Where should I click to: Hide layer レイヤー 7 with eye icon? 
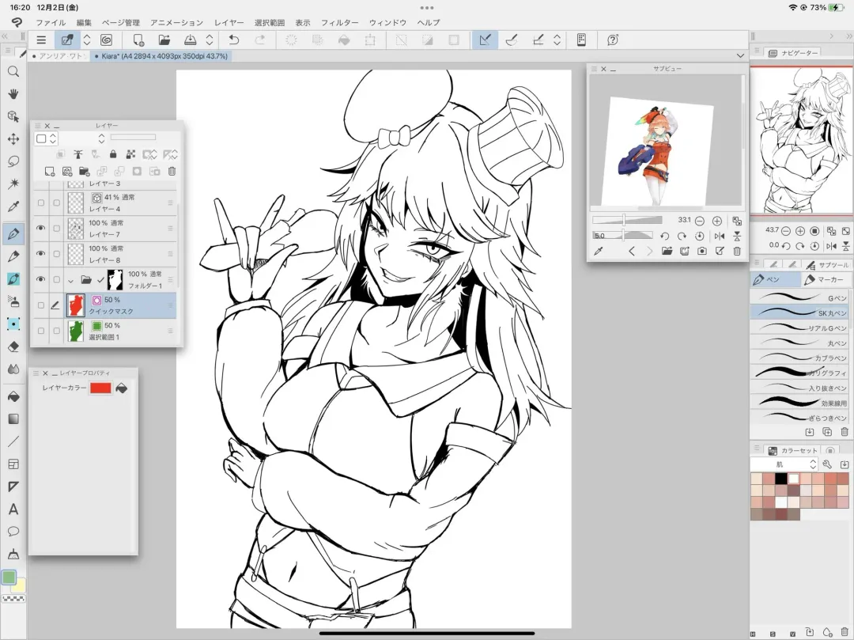[x=40, y=229]
